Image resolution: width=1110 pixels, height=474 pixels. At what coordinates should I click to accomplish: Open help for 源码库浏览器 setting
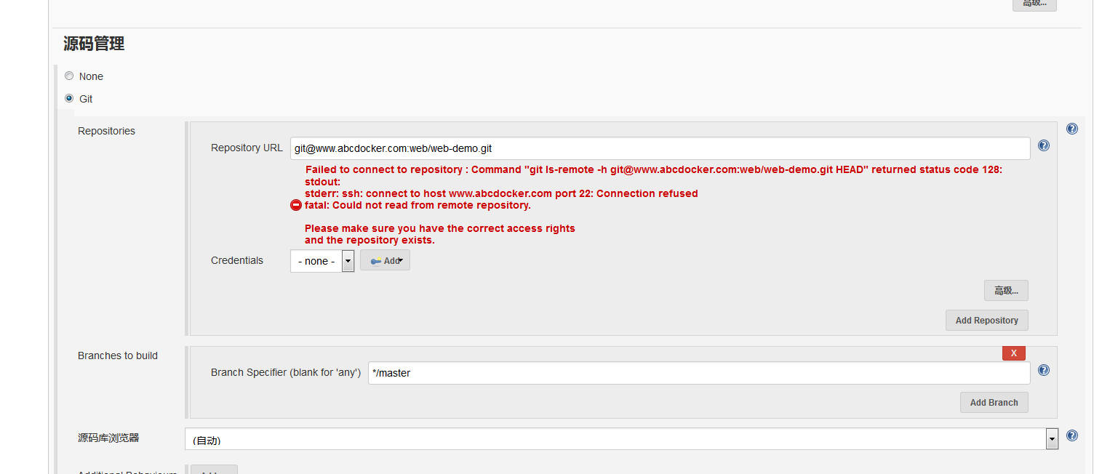(1071, 435)
